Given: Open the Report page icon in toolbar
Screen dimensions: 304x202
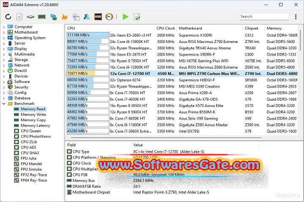Looking at the screenshot, I should [19, 17].
